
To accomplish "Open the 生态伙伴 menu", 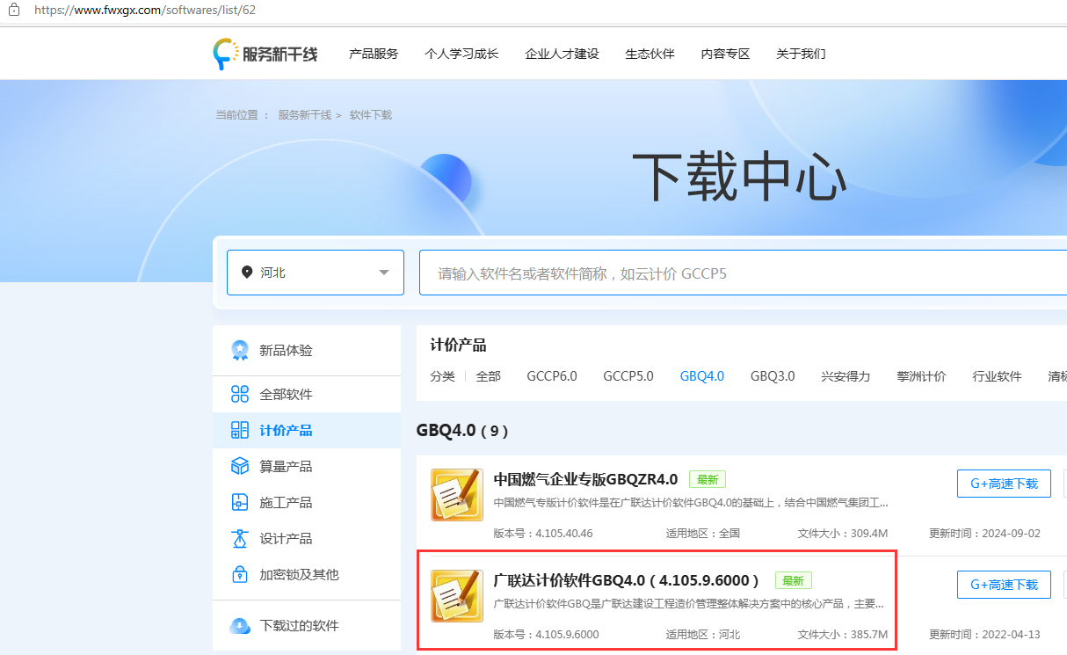I will pos(650,54).
